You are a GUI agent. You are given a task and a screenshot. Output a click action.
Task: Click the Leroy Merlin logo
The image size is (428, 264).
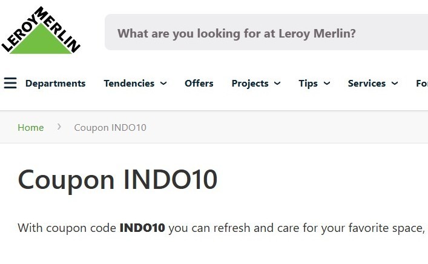click(x=41, y=31)
